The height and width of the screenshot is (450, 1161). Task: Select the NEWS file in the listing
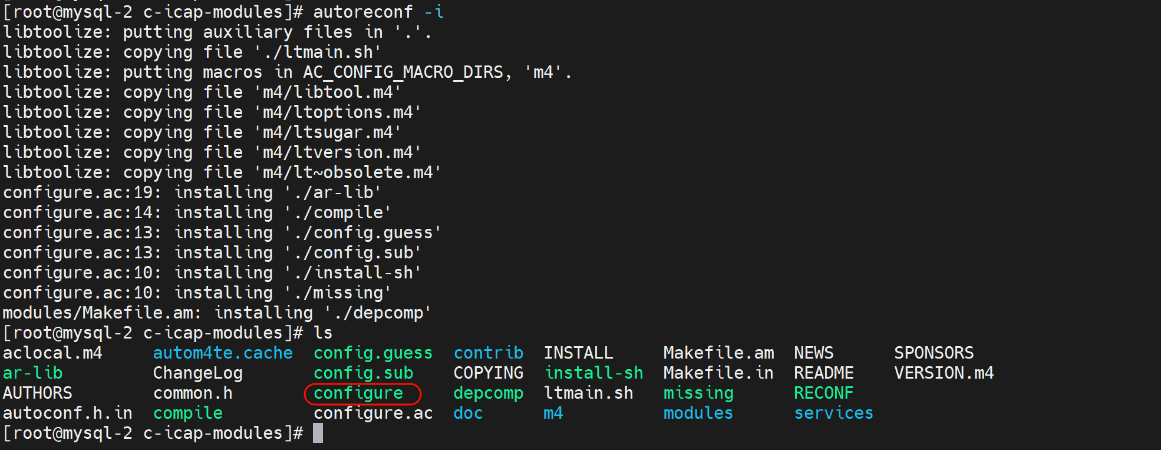(x=813, y=353)
